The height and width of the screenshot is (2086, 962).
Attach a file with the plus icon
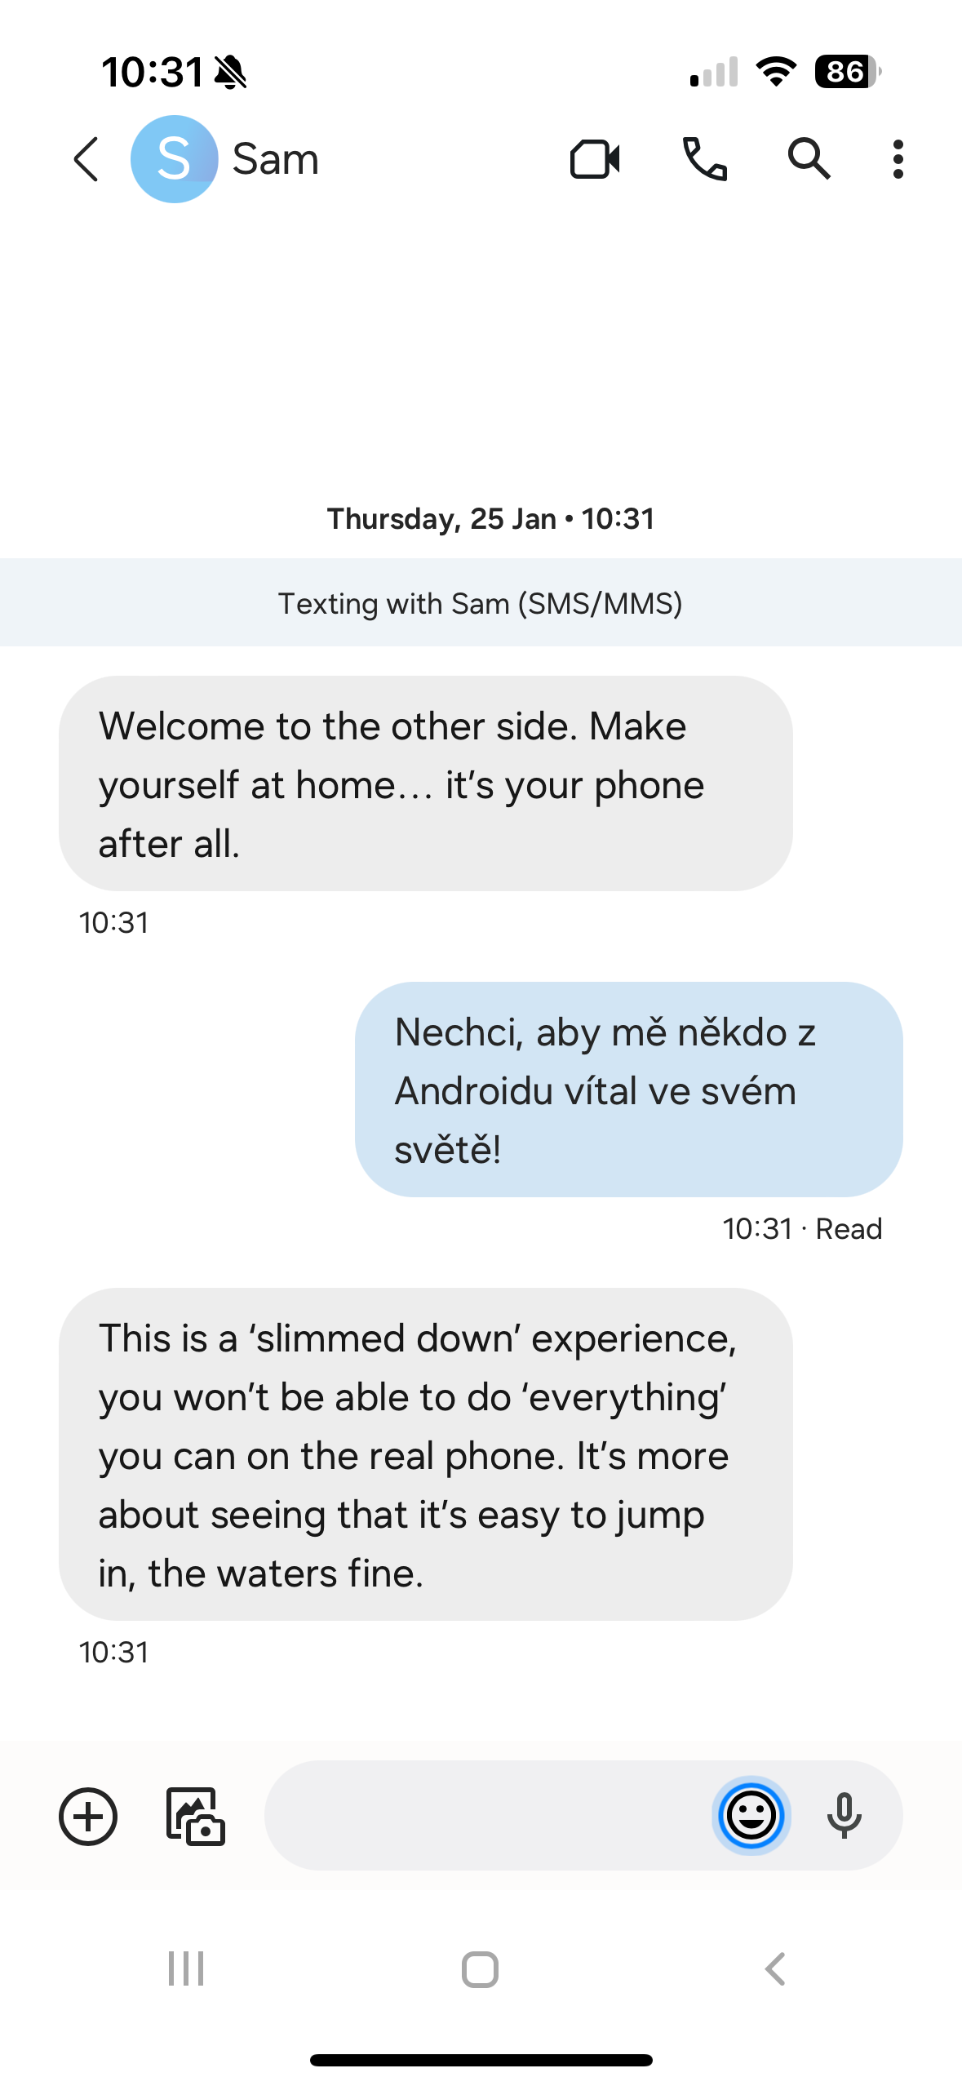88,1816
